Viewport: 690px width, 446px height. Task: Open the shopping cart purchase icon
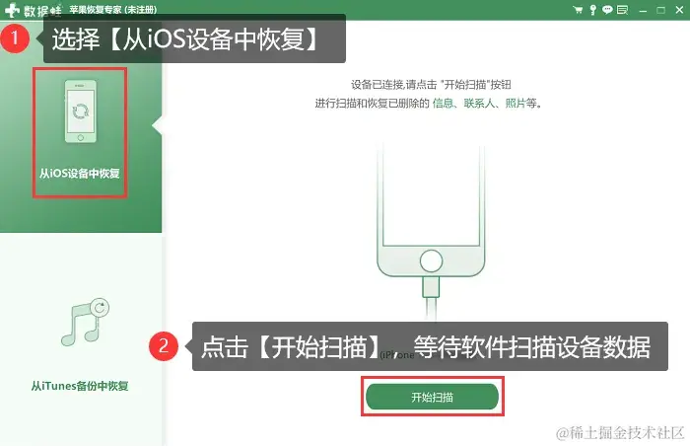click(578, 10)
